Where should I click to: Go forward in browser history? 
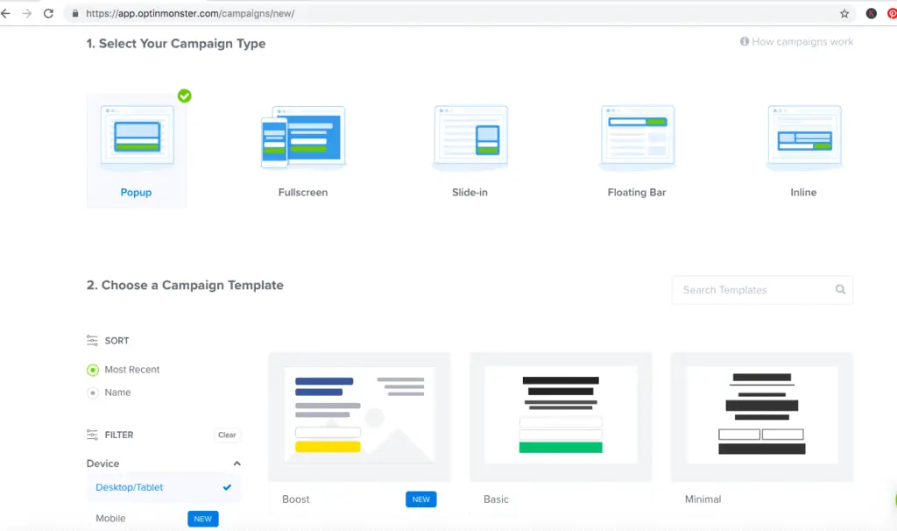(27, 13)
